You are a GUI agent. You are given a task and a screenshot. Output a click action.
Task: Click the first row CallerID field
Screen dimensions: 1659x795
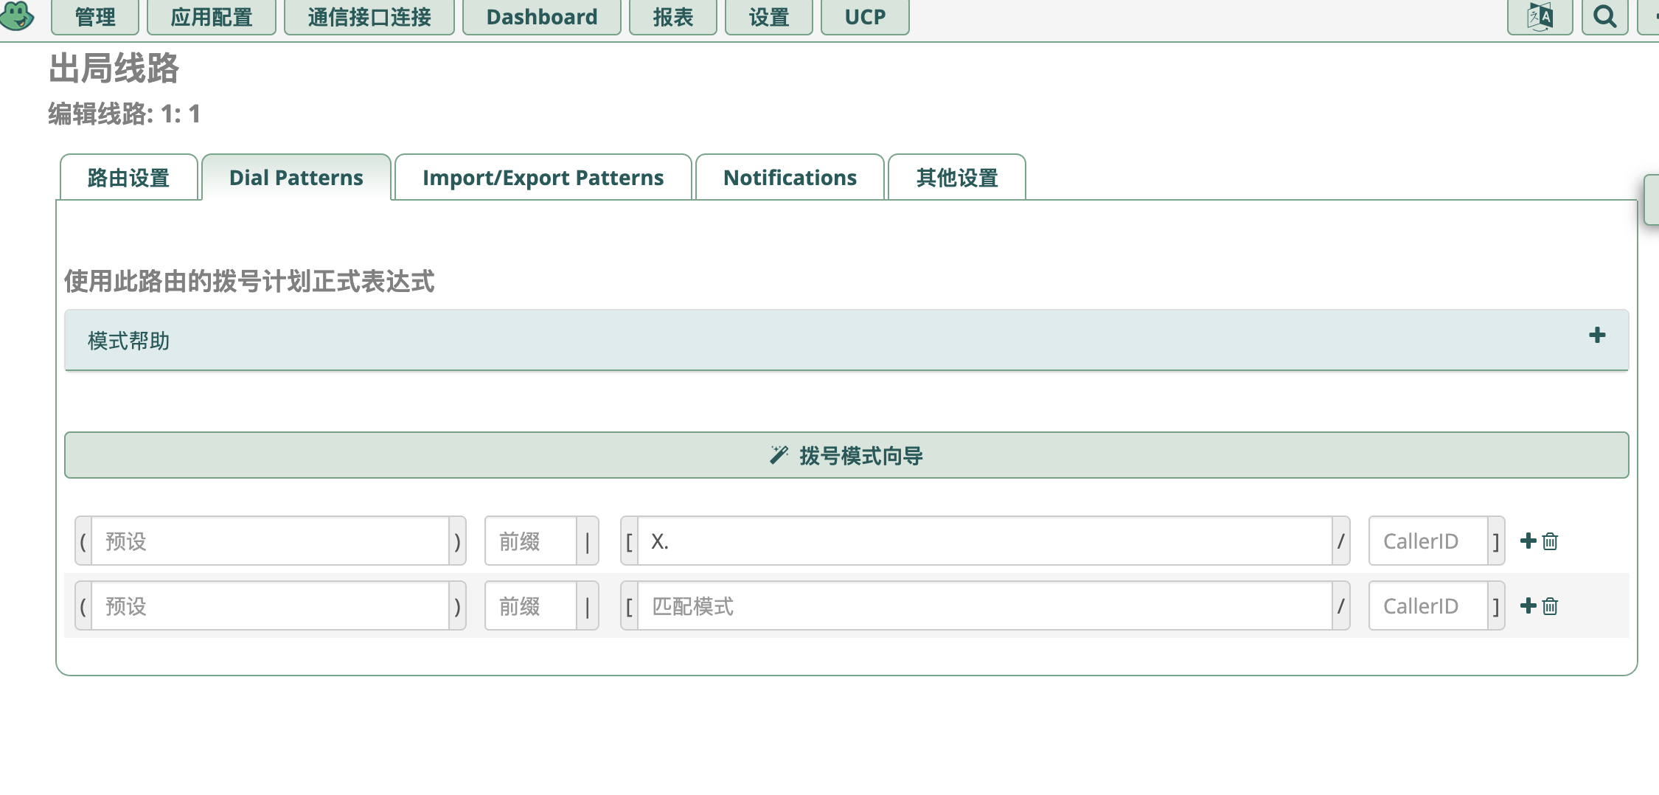point(1427,541)
